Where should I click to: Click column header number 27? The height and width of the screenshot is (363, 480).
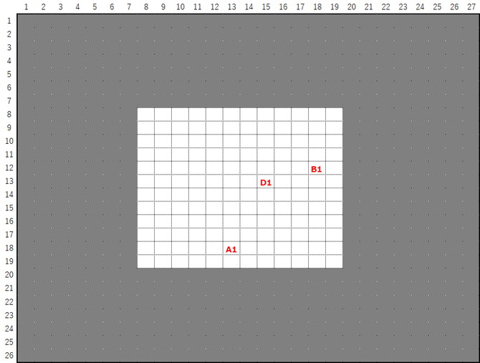[x=471, y=6]
